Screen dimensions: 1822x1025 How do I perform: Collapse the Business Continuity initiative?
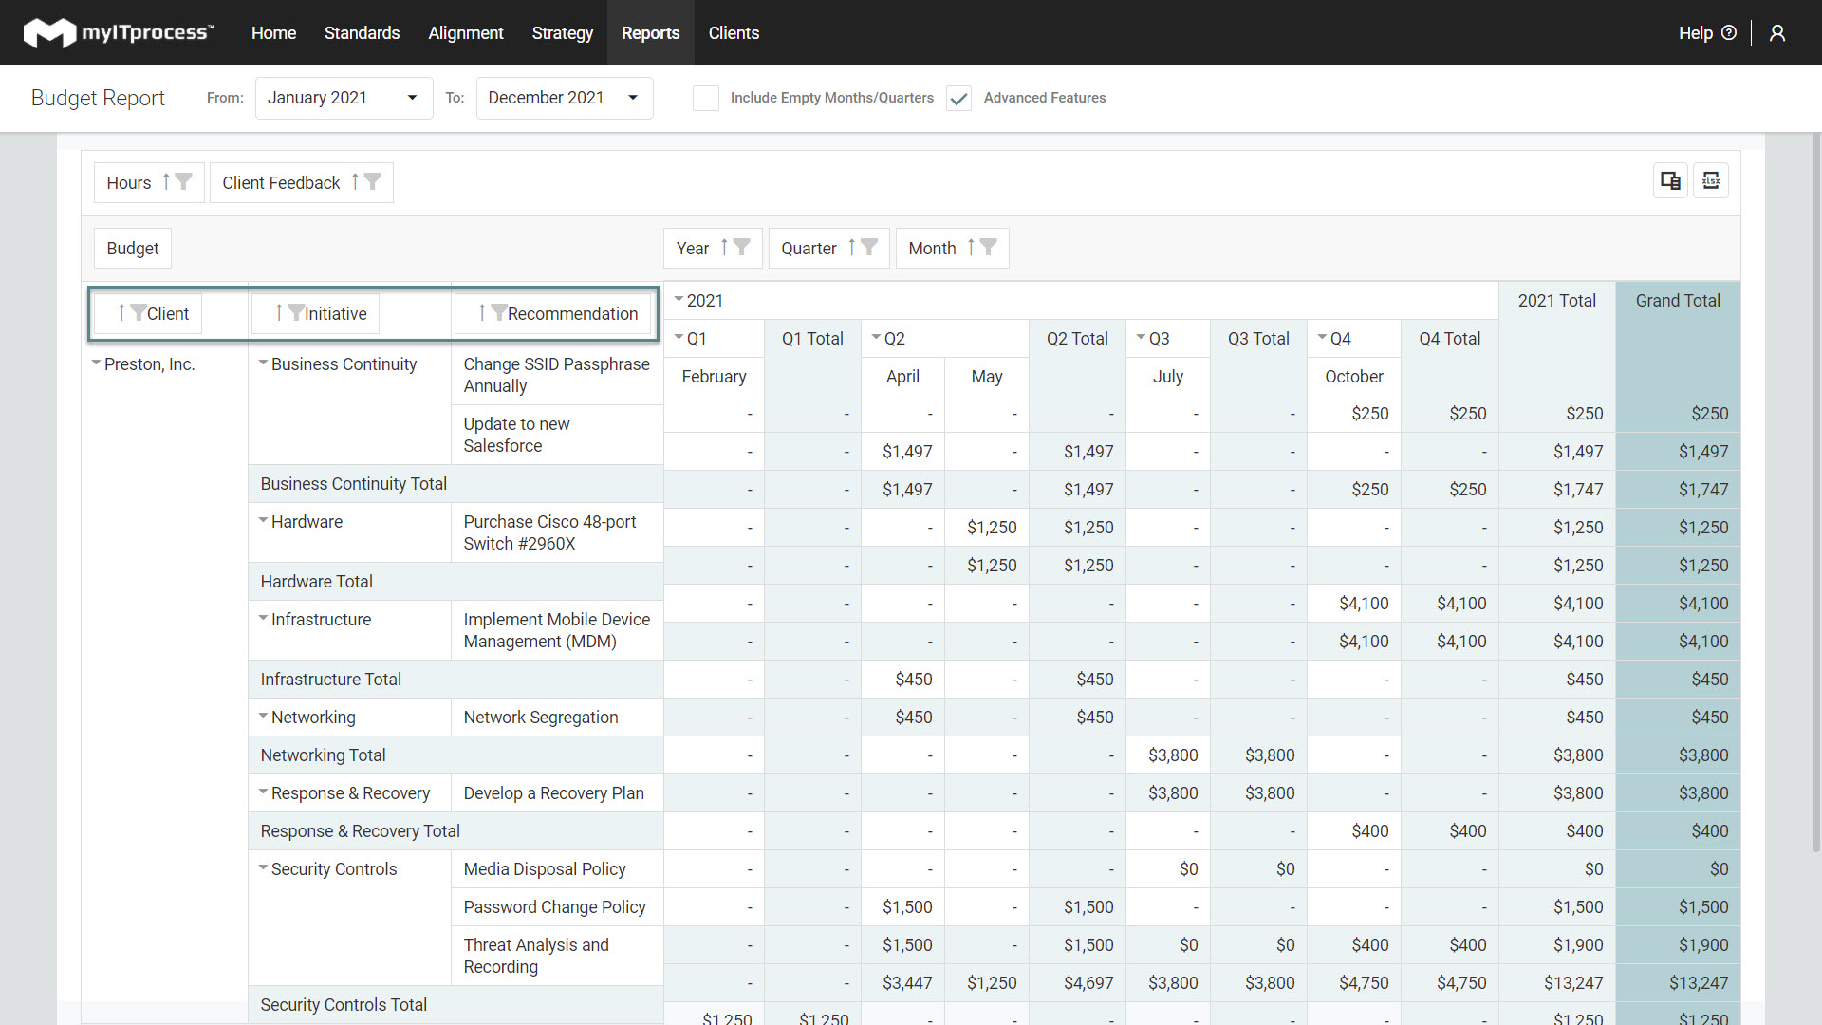coord(263,363)
